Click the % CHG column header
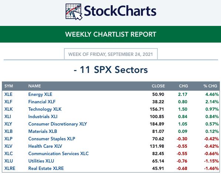Screen dimensions: 221x174 tap(210, 86)
